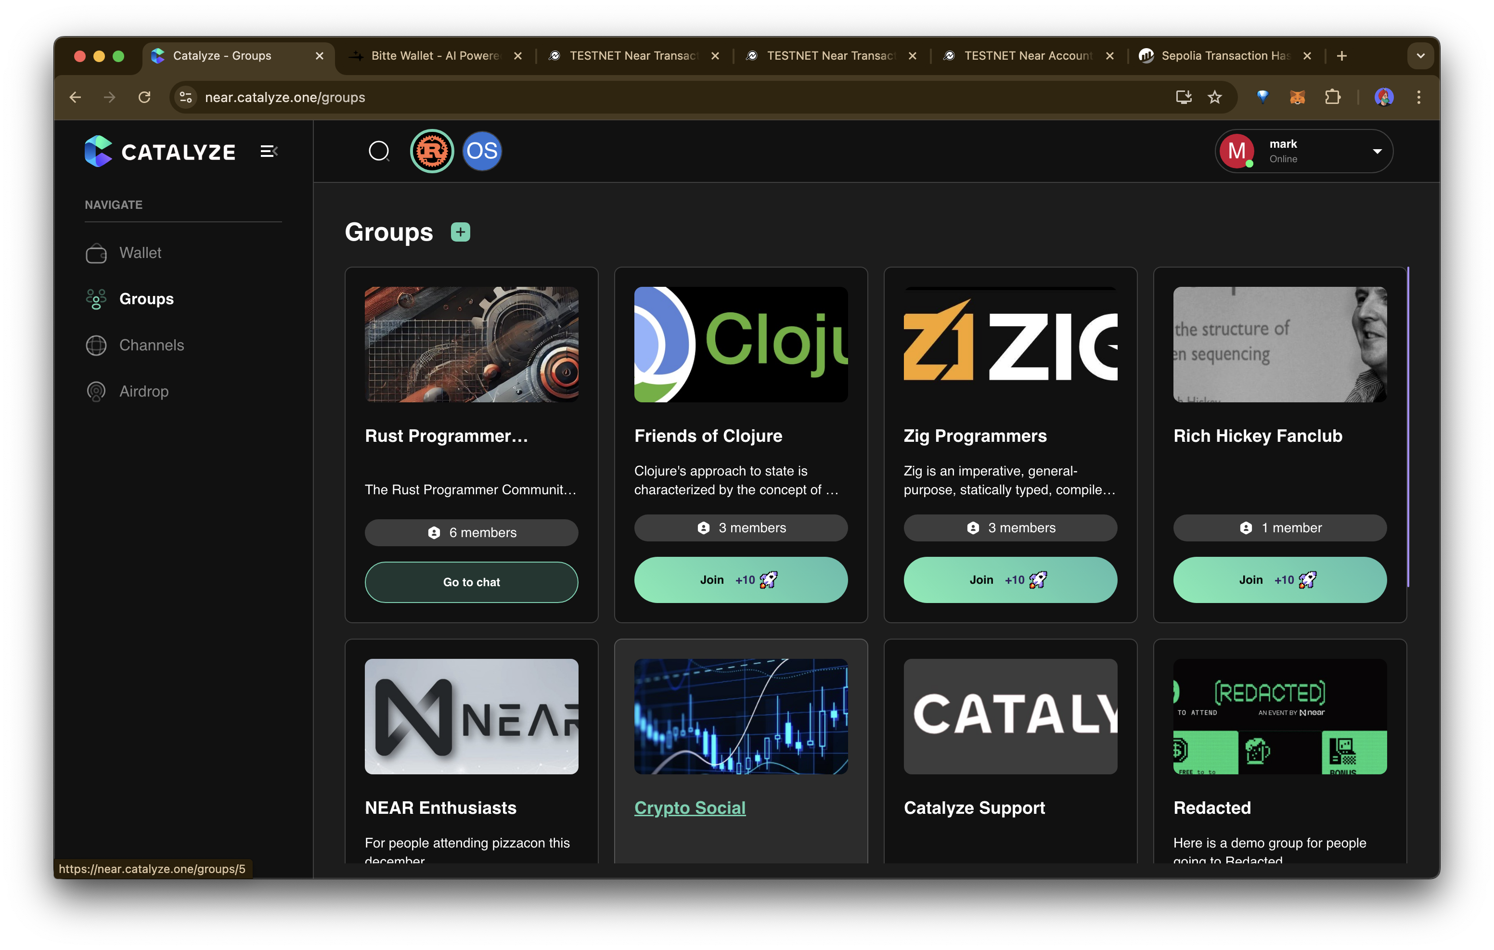Image resolution: width=1494 pixels, height=950 pixels.
Task: Open Wallet from the sidebar
Action: point(140,253)
